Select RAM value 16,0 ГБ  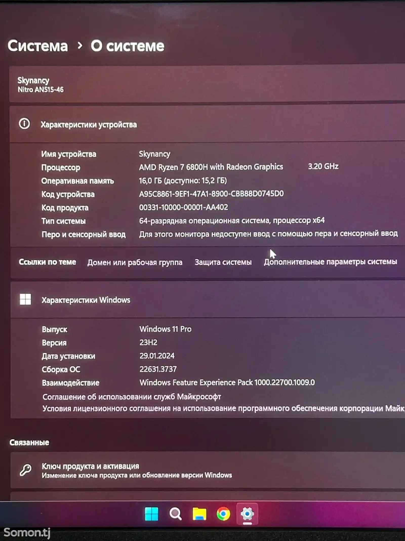(183, 181)
